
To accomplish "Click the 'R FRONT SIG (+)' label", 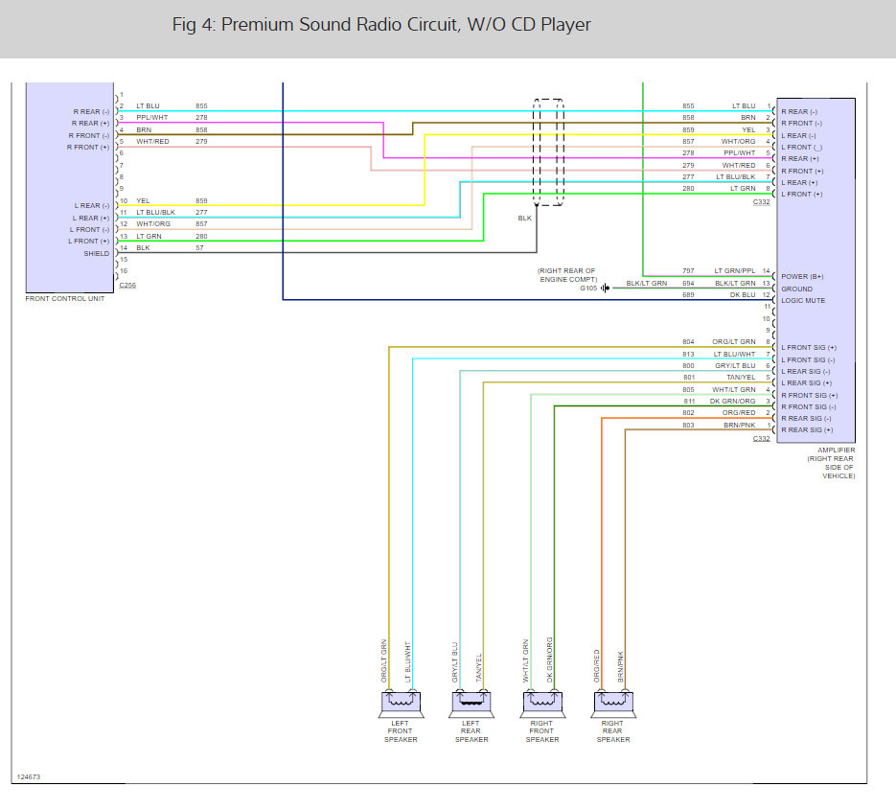I will tap(809, 396).
